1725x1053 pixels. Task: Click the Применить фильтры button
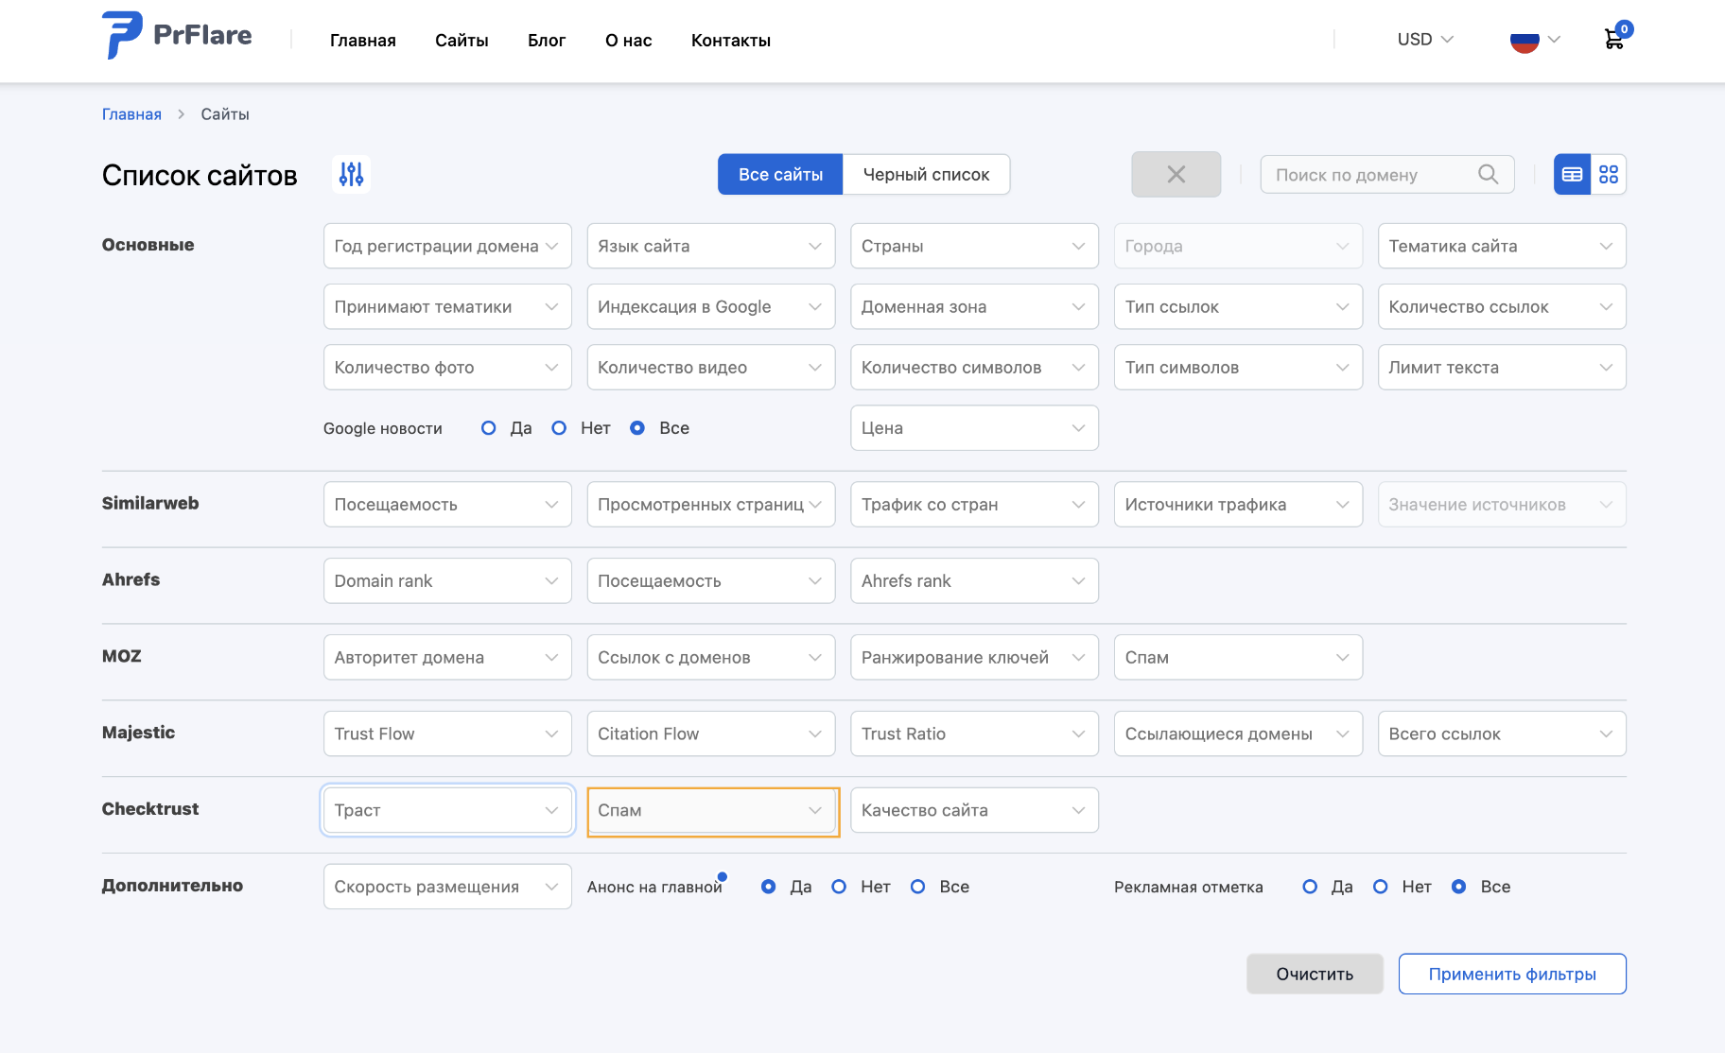click(x=1512, y=974)
